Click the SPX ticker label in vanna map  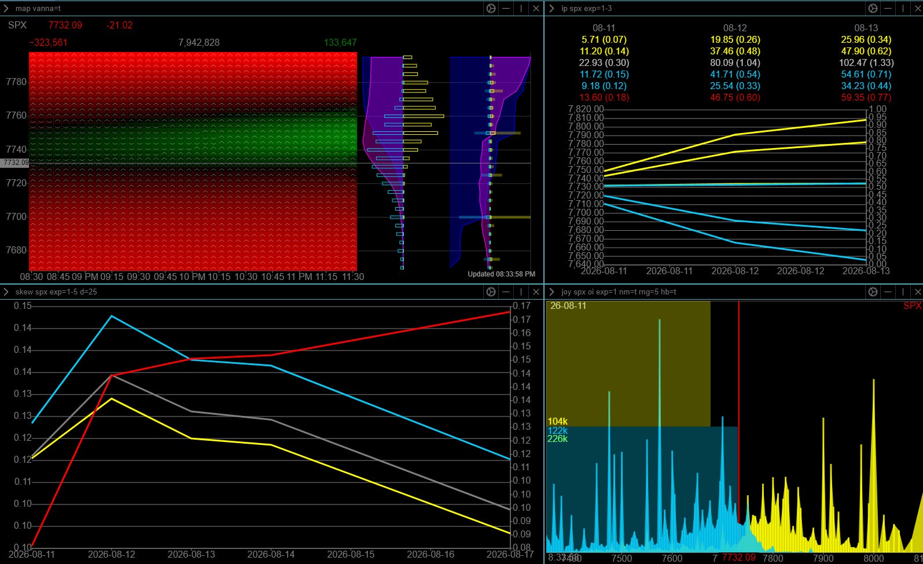17,25
